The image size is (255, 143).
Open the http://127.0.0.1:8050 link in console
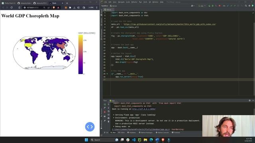pyautogui.click(x=144, y=109)
